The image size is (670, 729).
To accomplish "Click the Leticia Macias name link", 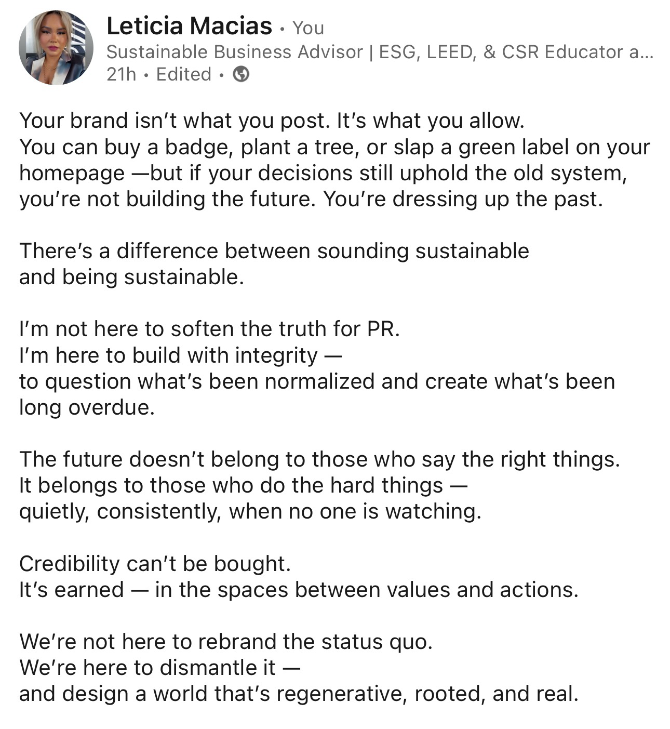I will point(189,26).
